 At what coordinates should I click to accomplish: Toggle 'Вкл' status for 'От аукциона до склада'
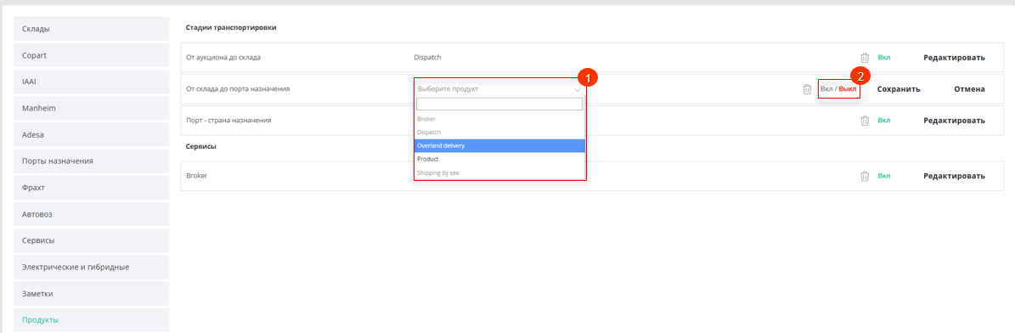pyautogui.click(x=883, y=58)
